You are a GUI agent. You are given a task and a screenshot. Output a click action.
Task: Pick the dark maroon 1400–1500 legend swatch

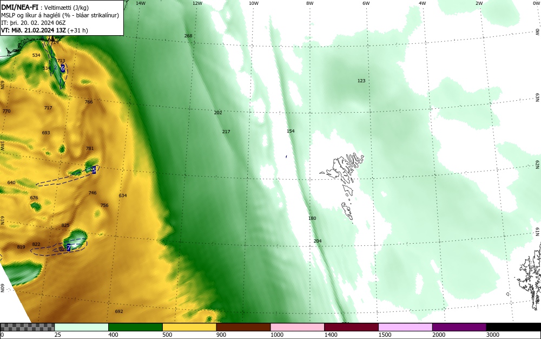pyautogui.click(x=351, y=327)
